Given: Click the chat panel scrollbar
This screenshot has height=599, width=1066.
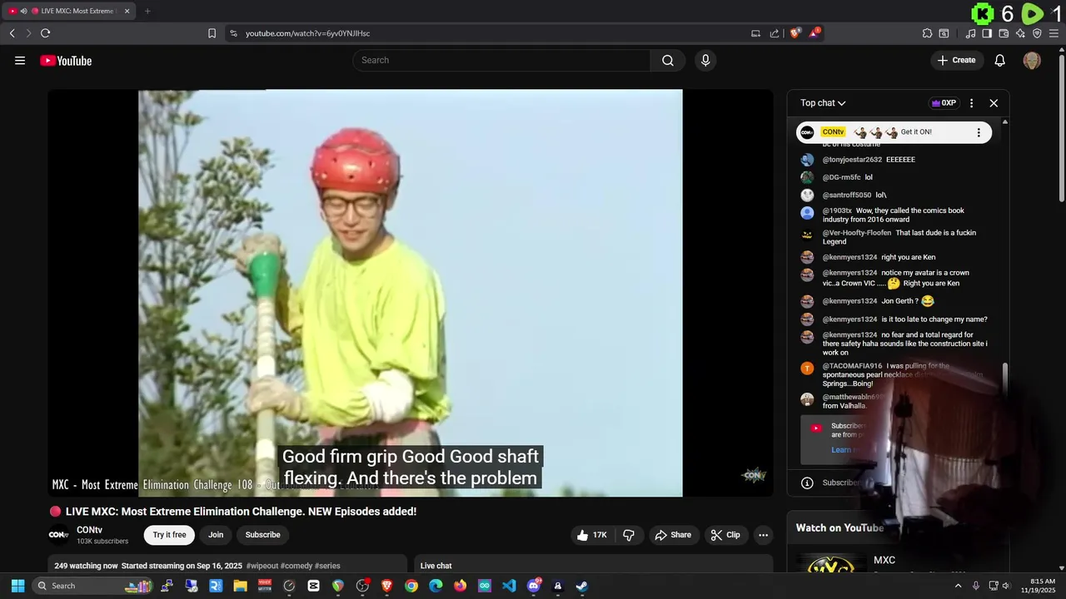Looking at the screenshot, I should tap(1005, 377).
